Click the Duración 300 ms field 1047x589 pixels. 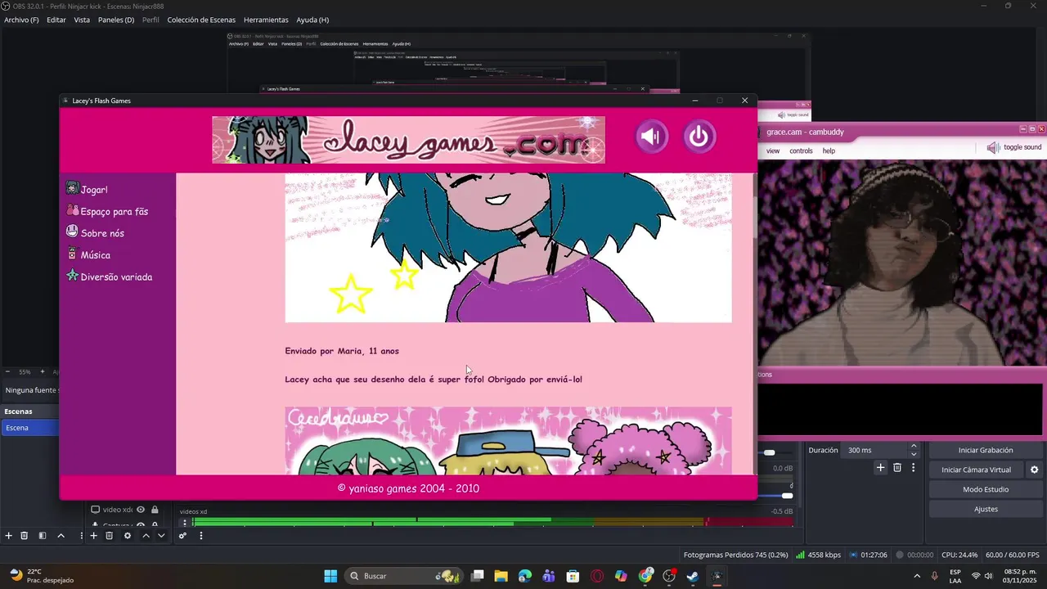pos(874,450)
